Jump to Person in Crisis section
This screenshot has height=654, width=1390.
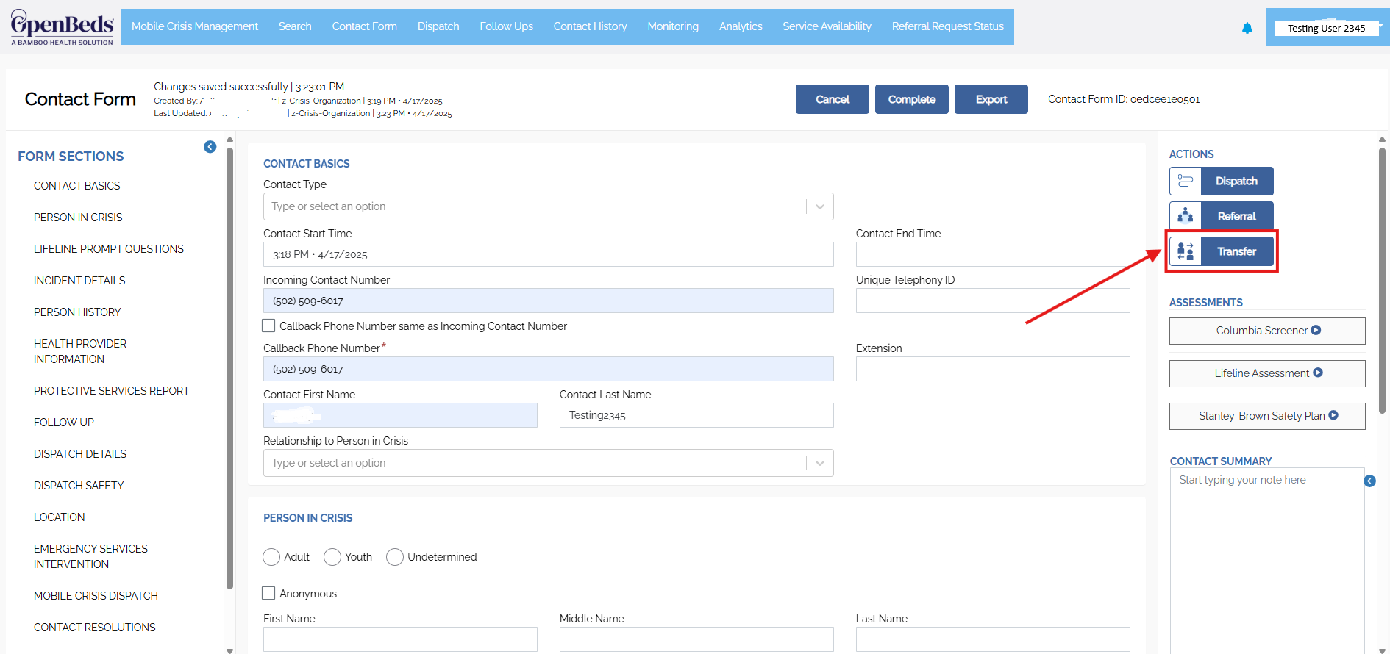pos(78,218)
